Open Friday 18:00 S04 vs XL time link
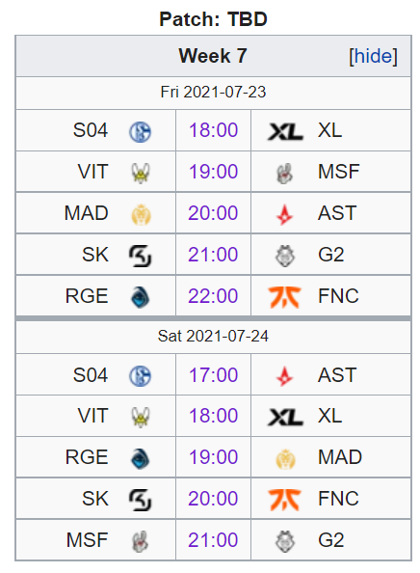 (214, 130)
